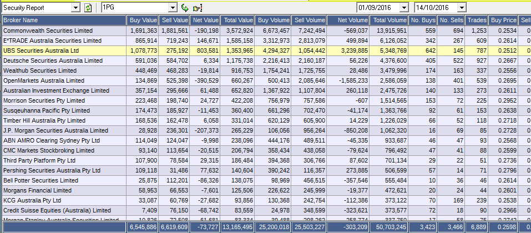Screen dimensions: 531x233
Task: Sort by No. Sells column header
Action: [451, 21]
